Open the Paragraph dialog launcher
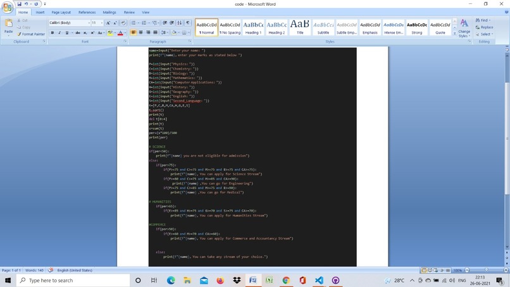 (190, 42)
